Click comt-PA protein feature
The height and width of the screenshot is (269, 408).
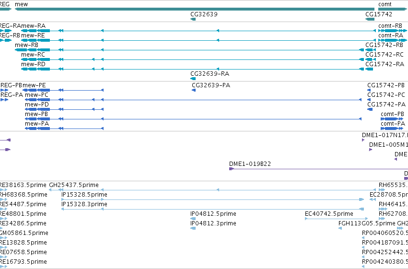[392, 129]
